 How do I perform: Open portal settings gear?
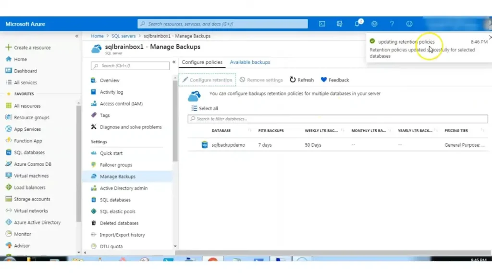(x=374, y=24)
